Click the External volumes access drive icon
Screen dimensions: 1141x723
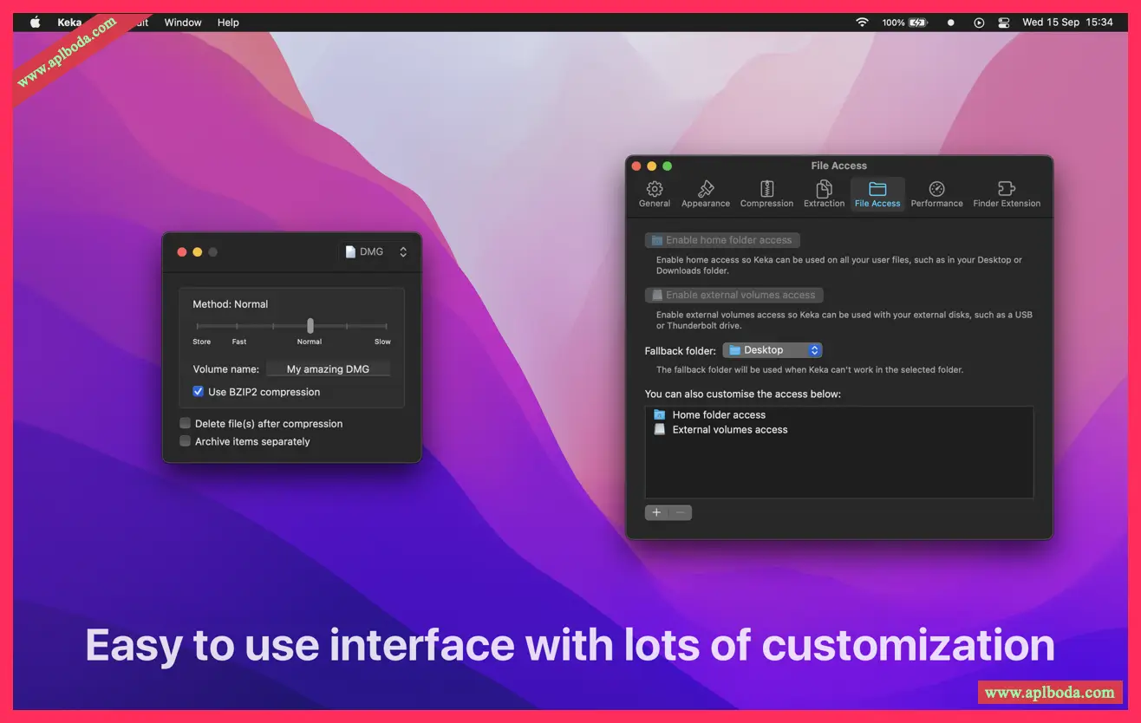click(x=659, y=429)
